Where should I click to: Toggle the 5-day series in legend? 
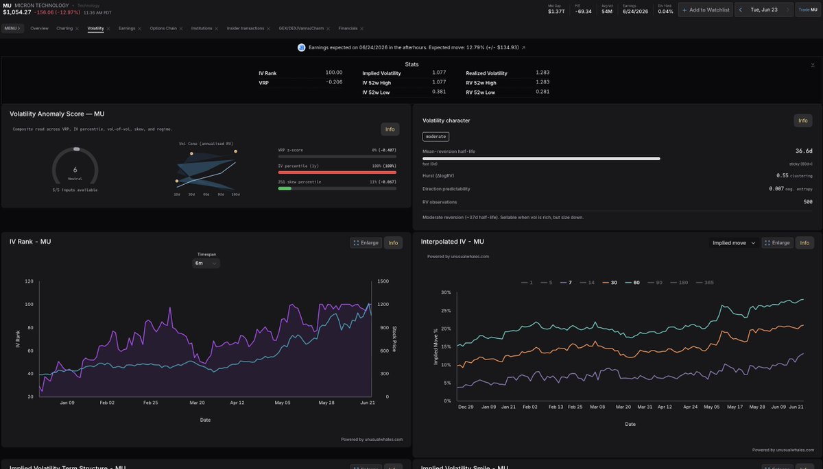546,282
